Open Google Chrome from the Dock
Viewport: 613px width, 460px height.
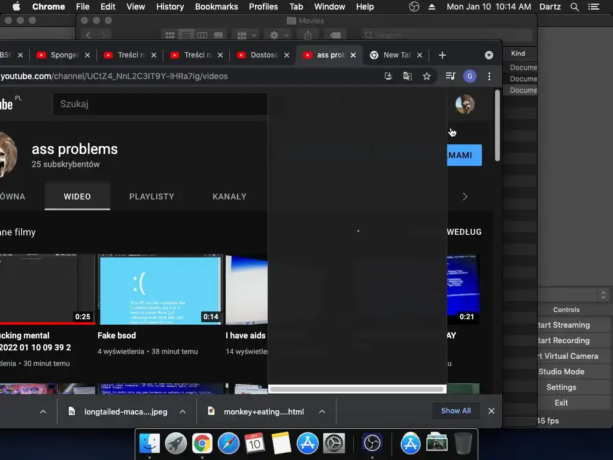[x=202, y=443]
